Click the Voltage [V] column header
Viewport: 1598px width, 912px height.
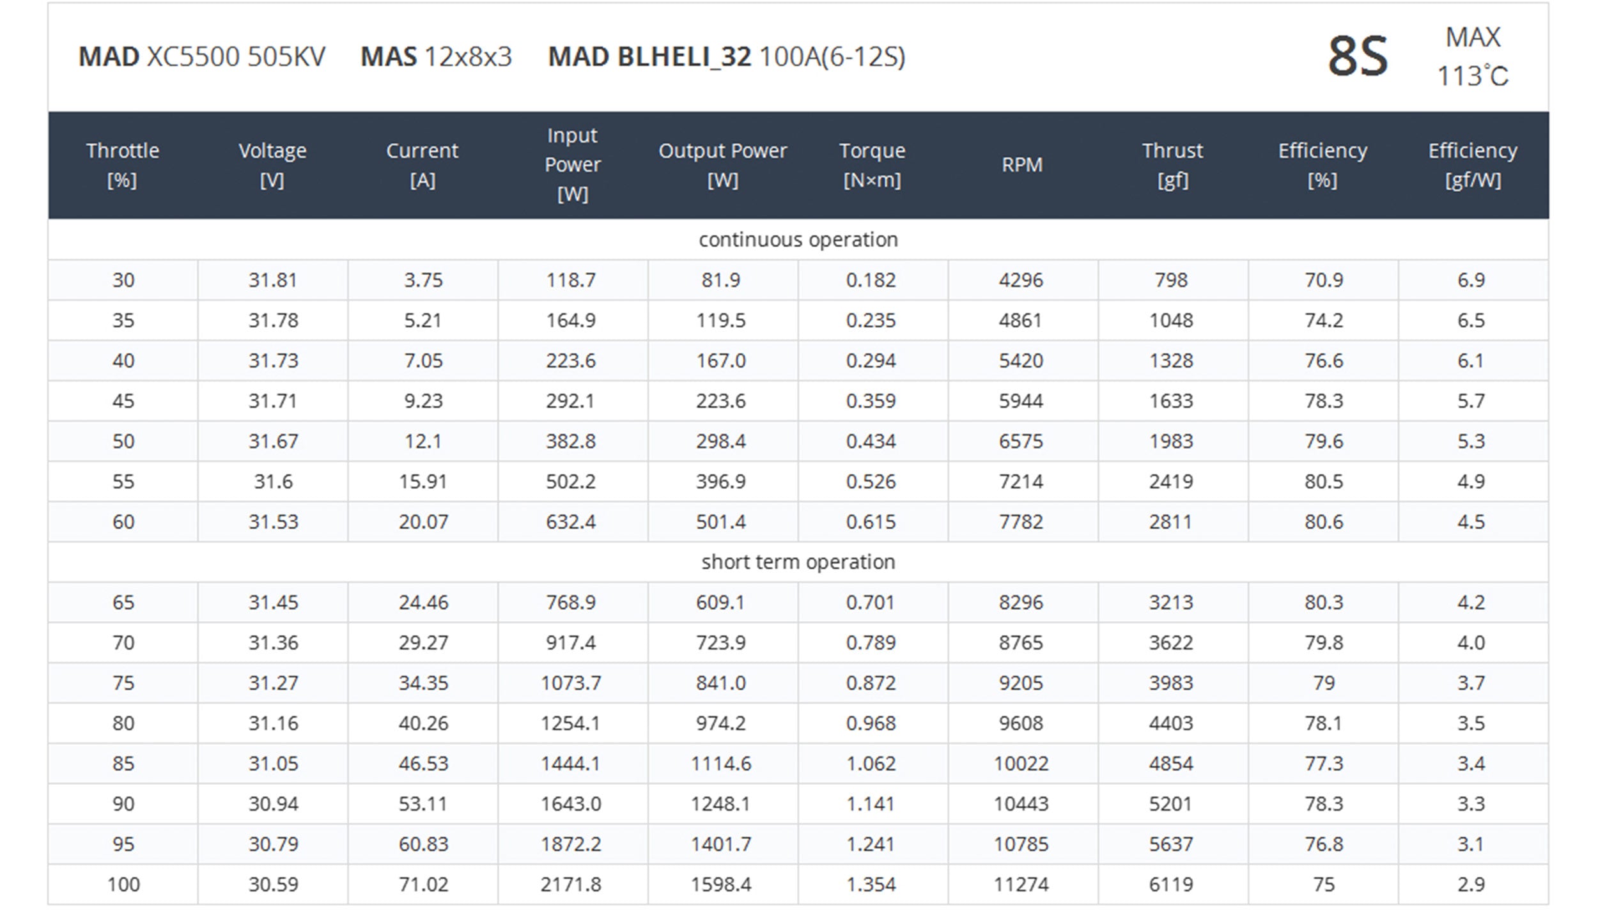click(x=272, y=165)
